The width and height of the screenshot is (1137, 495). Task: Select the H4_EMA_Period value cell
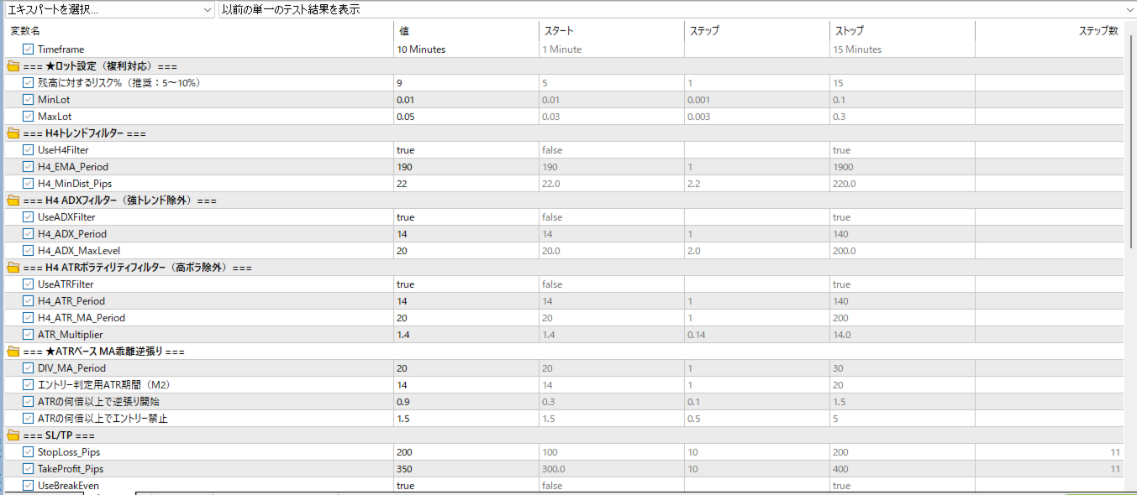coord(465,167)
